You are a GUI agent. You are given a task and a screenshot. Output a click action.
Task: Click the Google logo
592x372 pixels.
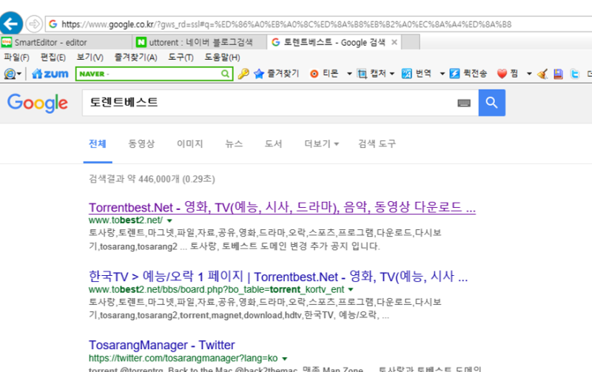click(38, 103)
